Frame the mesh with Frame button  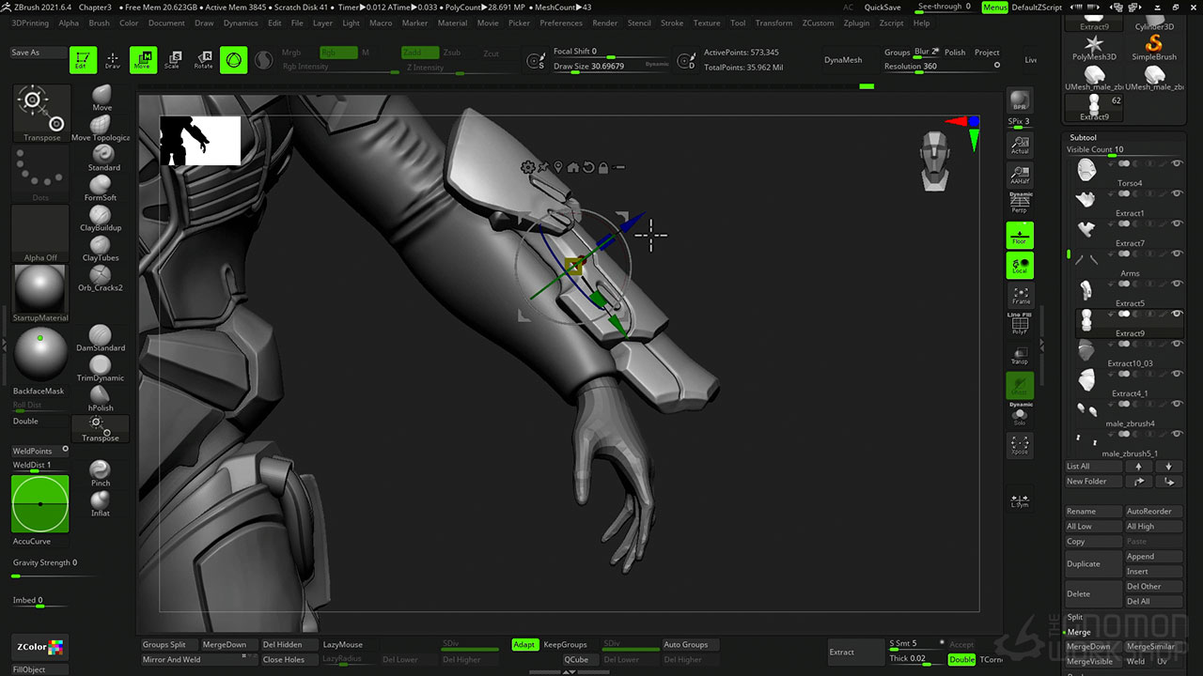point(1020,296)
